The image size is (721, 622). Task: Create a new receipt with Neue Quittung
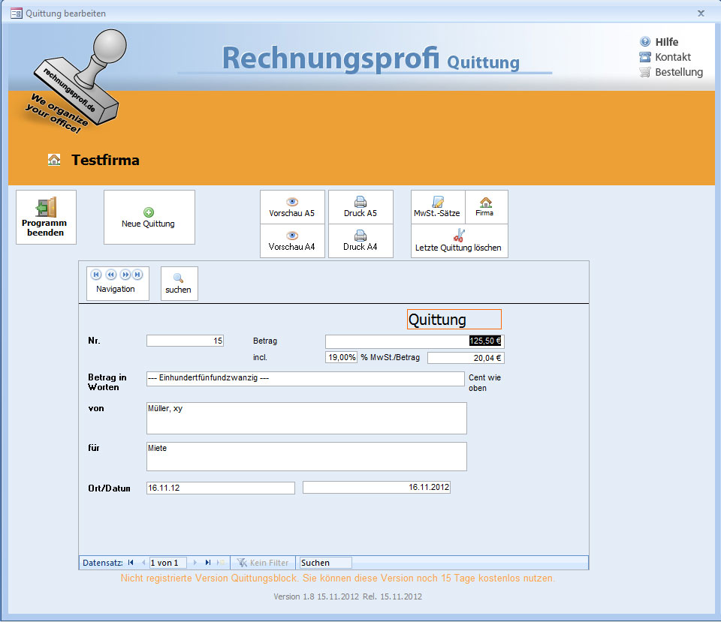[x=149, y=218]
